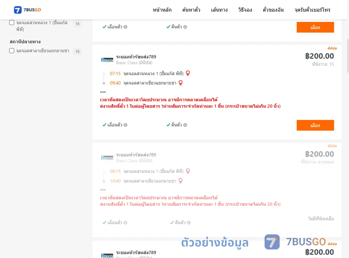349x258 pixels.
Task: Click เลื่อนตั๋ว info icon on 07:15 trip
Action: 125,125
